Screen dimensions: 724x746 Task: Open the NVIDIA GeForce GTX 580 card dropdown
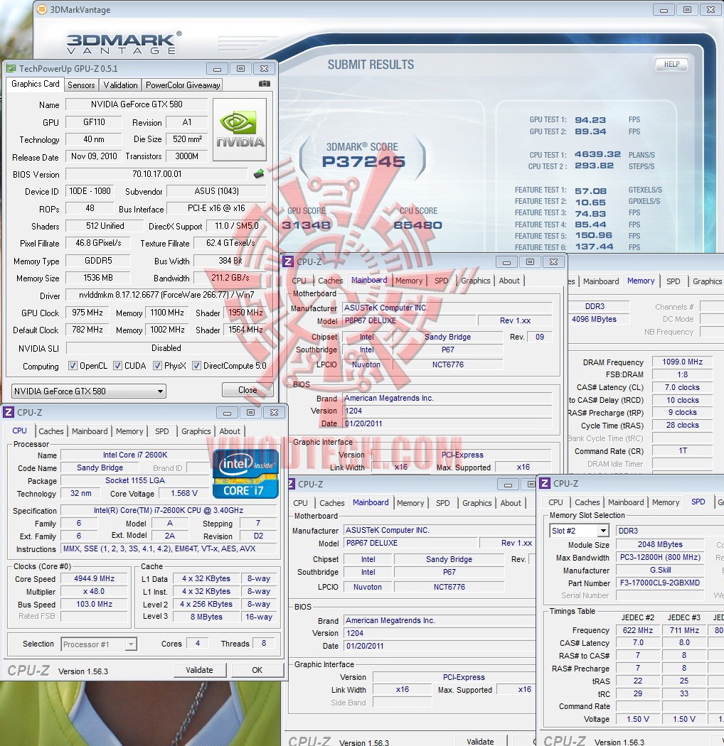(x=89, y=391)
